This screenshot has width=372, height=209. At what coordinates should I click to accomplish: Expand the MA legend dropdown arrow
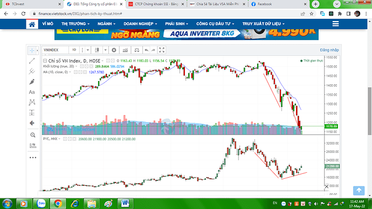70,72
